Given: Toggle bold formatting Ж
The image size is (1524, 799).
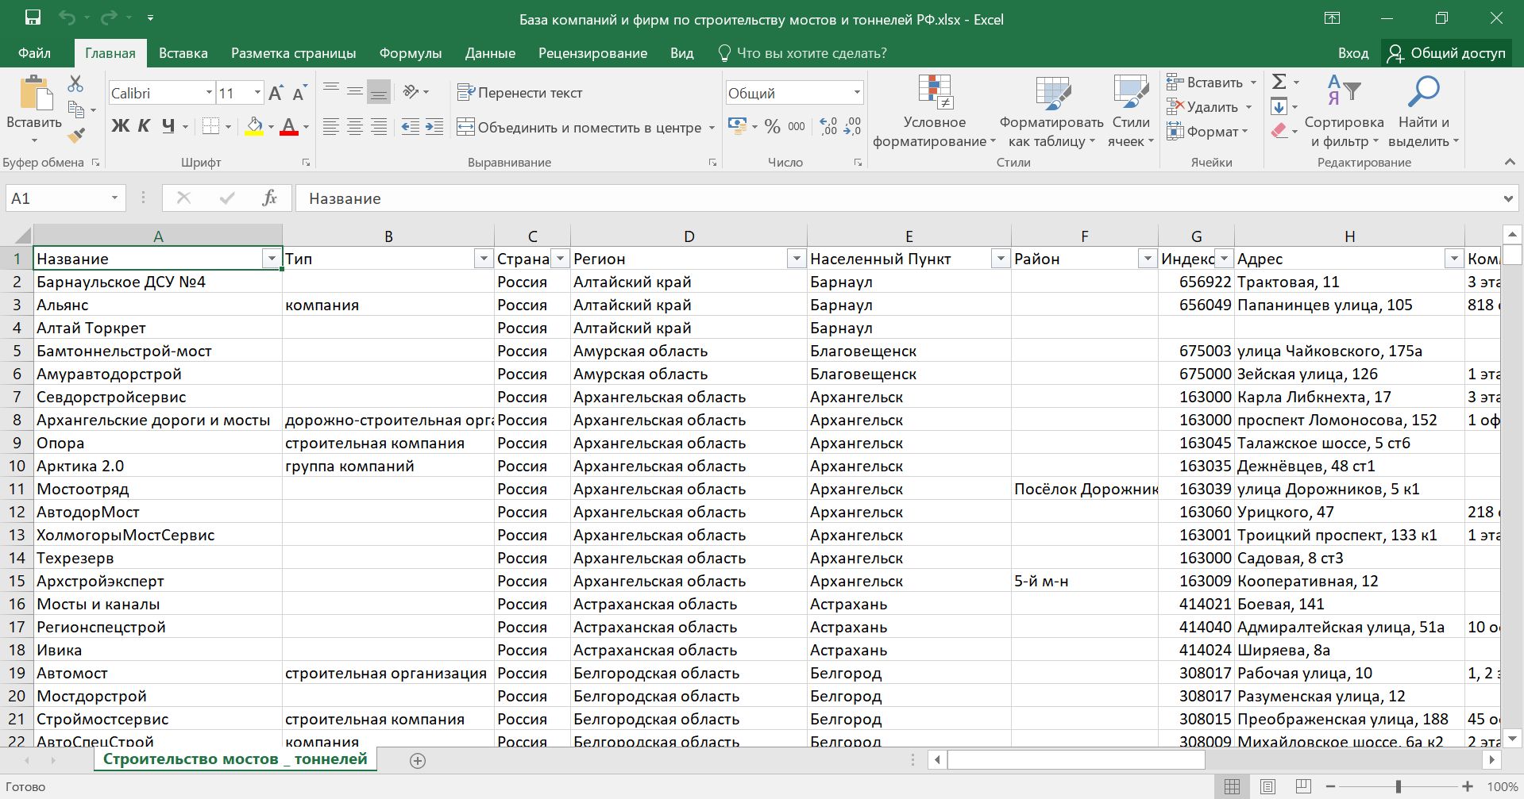Looking at the screenshot, I should [120, 126].
